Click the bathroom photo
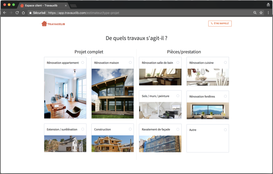The width and height of the screenshot is (273, 174). click(x=160, y=77)
